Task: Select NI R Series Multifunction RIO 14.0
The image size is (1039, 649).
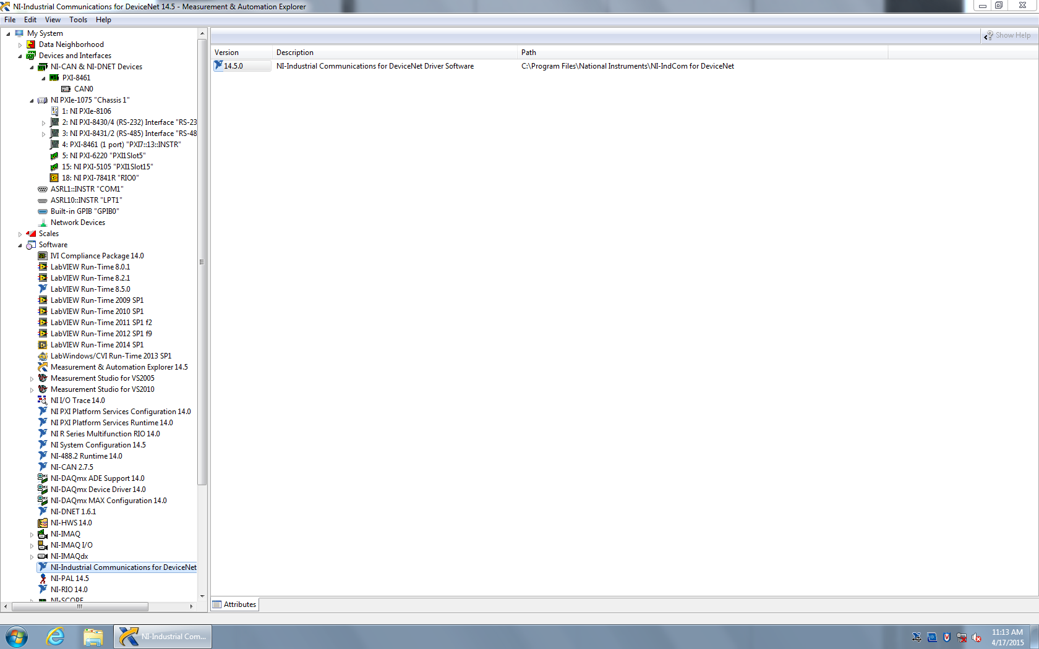Action: pyautogui.click(x=105, y=434)
